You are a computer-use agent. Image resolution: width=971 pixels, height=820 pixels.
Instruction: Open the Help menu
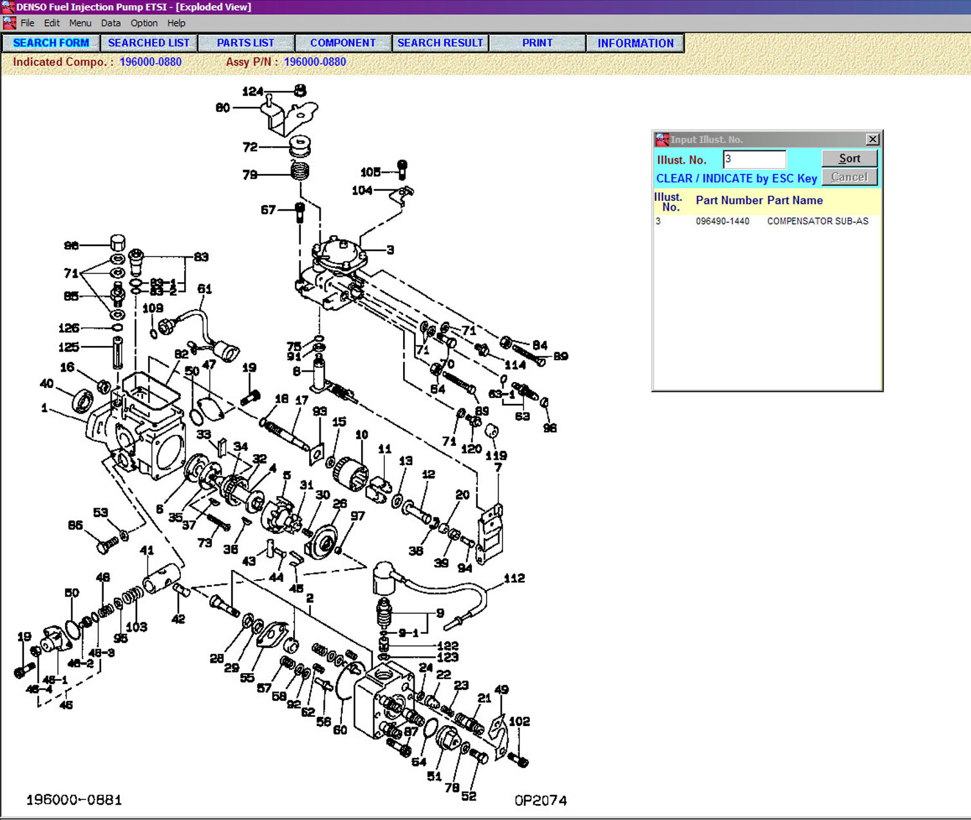pos(176,23)
